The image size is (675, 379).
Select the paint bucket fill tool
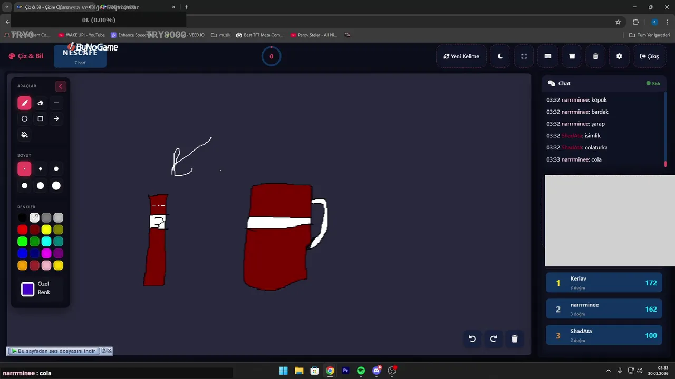(24, 135)
